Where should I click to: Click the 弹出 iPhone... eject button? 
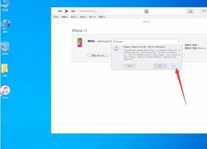coord(98,55)
